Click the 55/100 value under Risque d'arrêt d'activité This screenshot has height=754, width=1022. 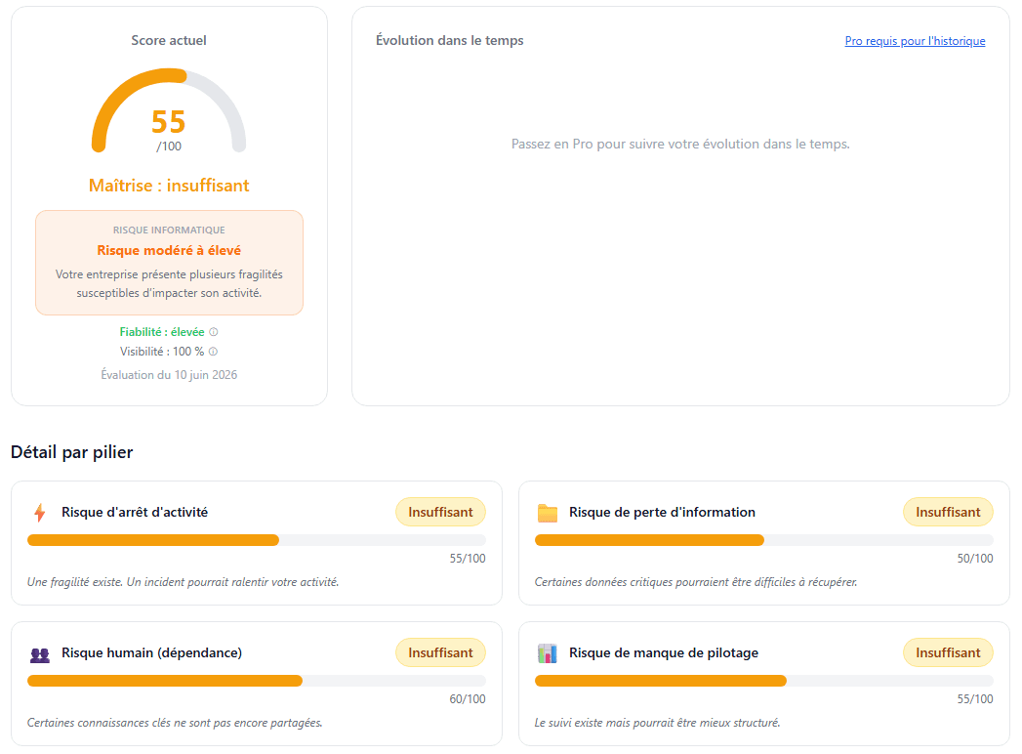[x=468, y=559]
